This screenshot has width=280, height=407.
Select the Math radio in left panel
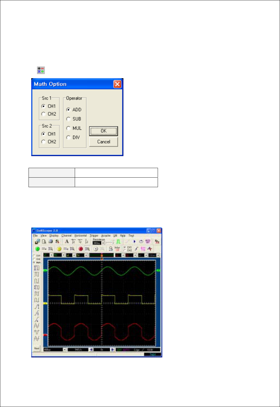click(37, 262)
